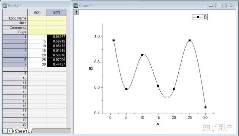Click the F(x)= cell of column B
239x136 pixels.
pyautogui.click(x=56, y=32)
